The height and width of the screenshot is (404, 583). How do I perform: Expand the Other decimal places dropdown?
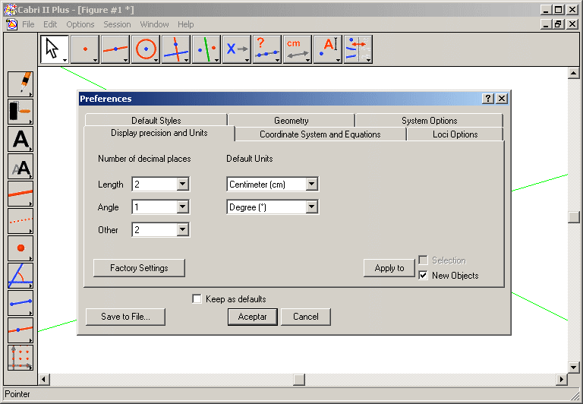pos(182,229)
